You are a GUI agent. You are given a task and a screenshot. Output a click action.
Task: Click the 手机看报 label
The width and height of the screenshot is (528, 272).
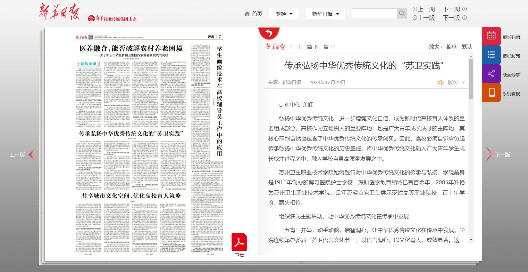point(511,94)
